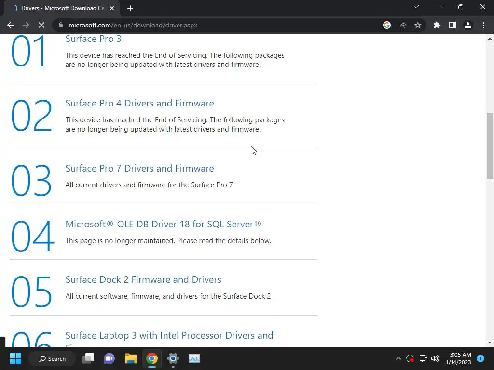The height and width of the screenshot is (370, 494).
Task: Bookmark this tab with star icon
Action: [418, 25]
